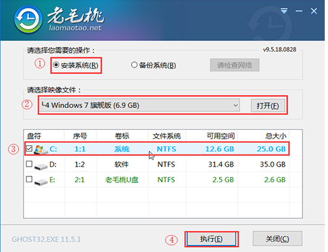Check the E: drive checkbox
Screen dimensions: 328x252
pos(29,179)
